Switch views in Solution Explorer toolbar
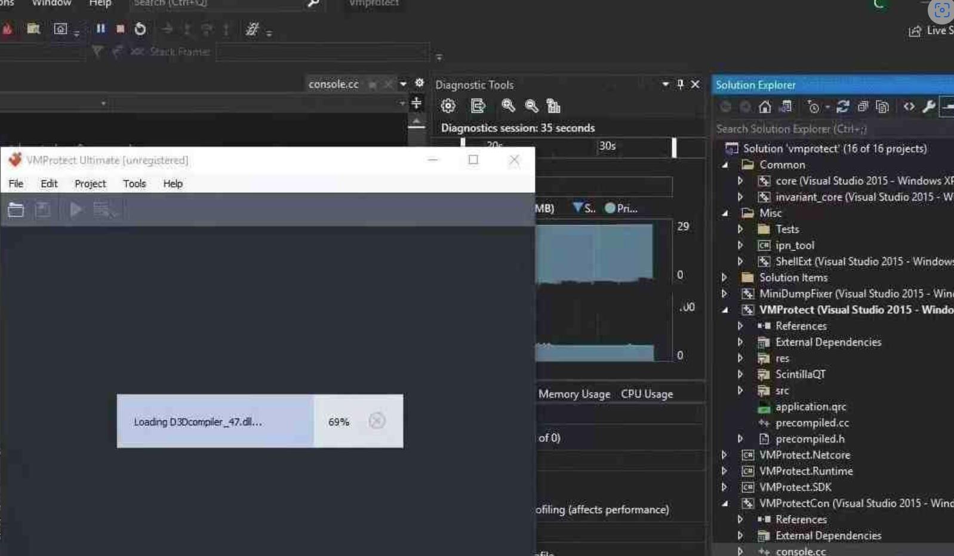Image resolution: width=954 pixels, height=556 pixels. 786,107
